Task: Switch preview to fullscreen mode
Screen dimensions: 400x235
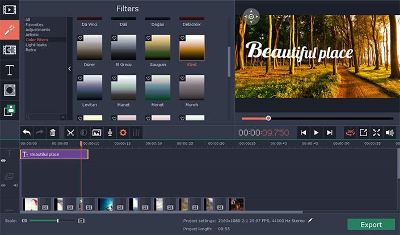Action: [376, 132]
